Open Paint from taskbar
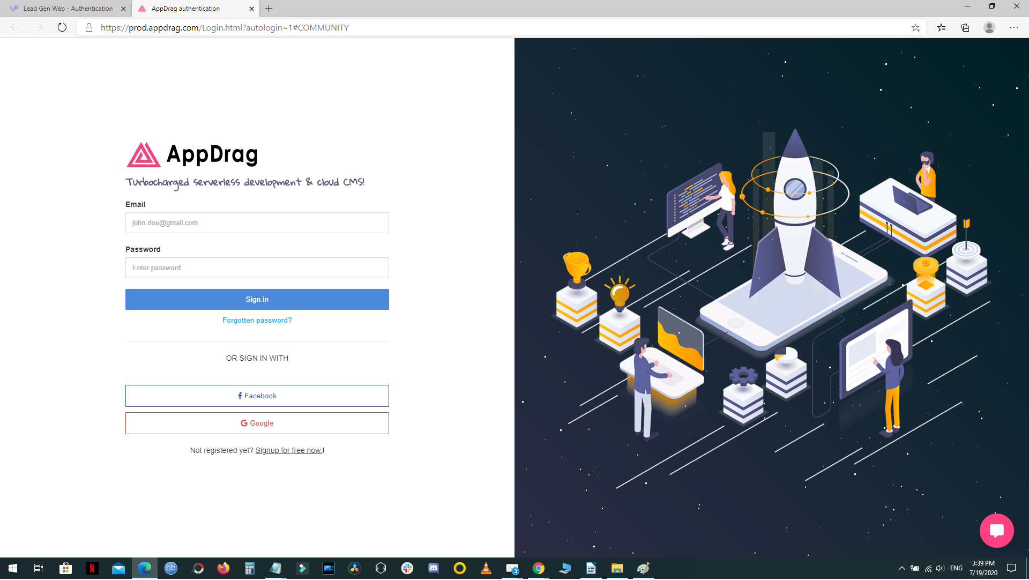Viewport: 1029px width, 580px height. pyautogui.click(x=644, y=569)
